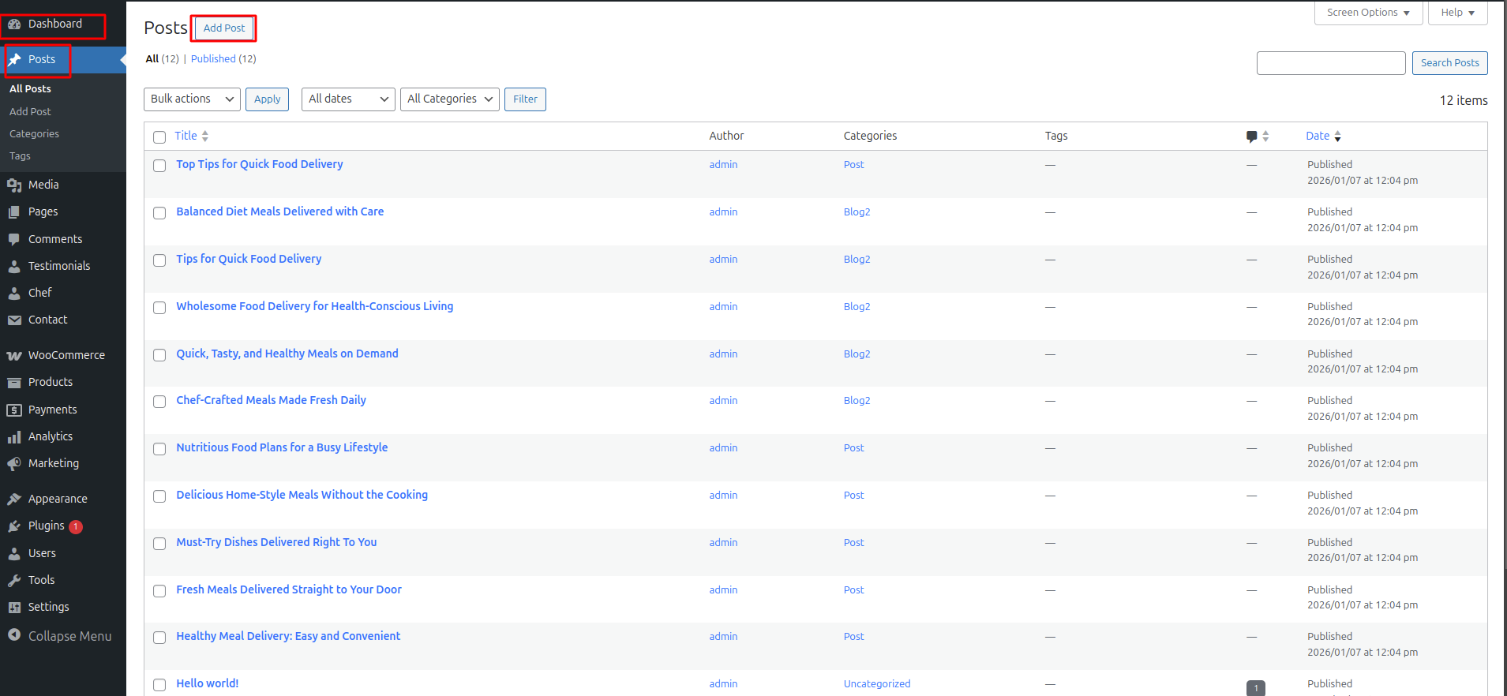This screenshot has width=1507, height=696.
Task: Toggle the select-all checkbox in header
Action: tap(159, 137)
